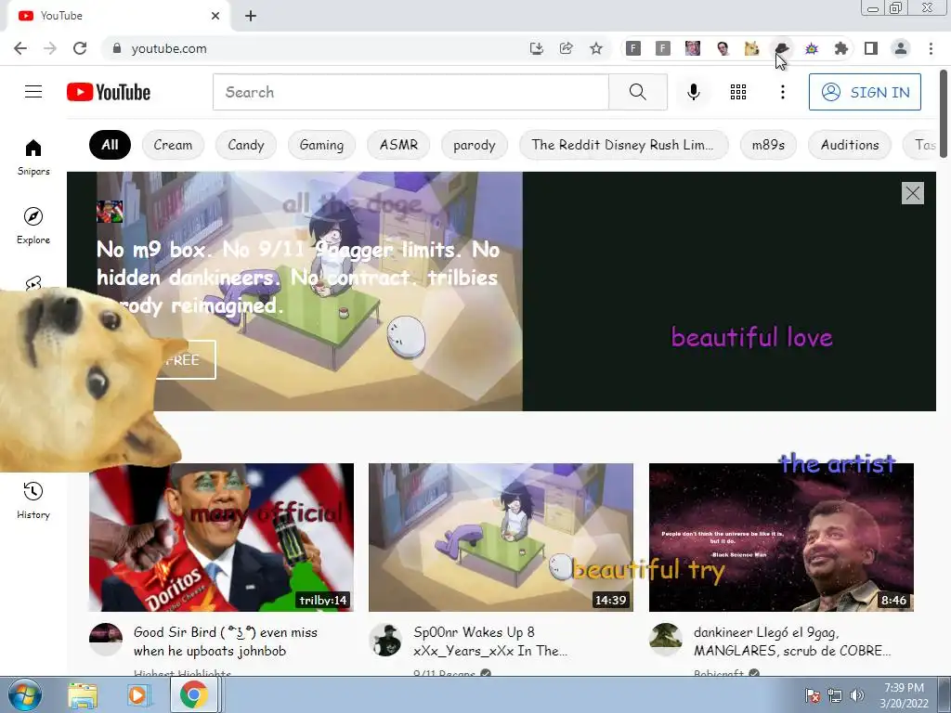
Task: Open channel avatar beside dankineer video
Action: pos(666,640)
